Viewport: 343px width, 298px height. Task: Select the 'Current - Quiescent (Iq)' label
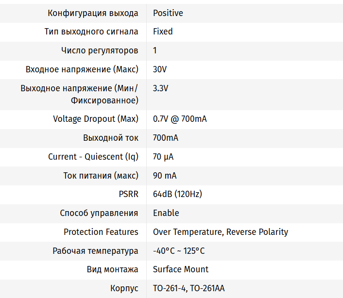click(x=93, y=157)
